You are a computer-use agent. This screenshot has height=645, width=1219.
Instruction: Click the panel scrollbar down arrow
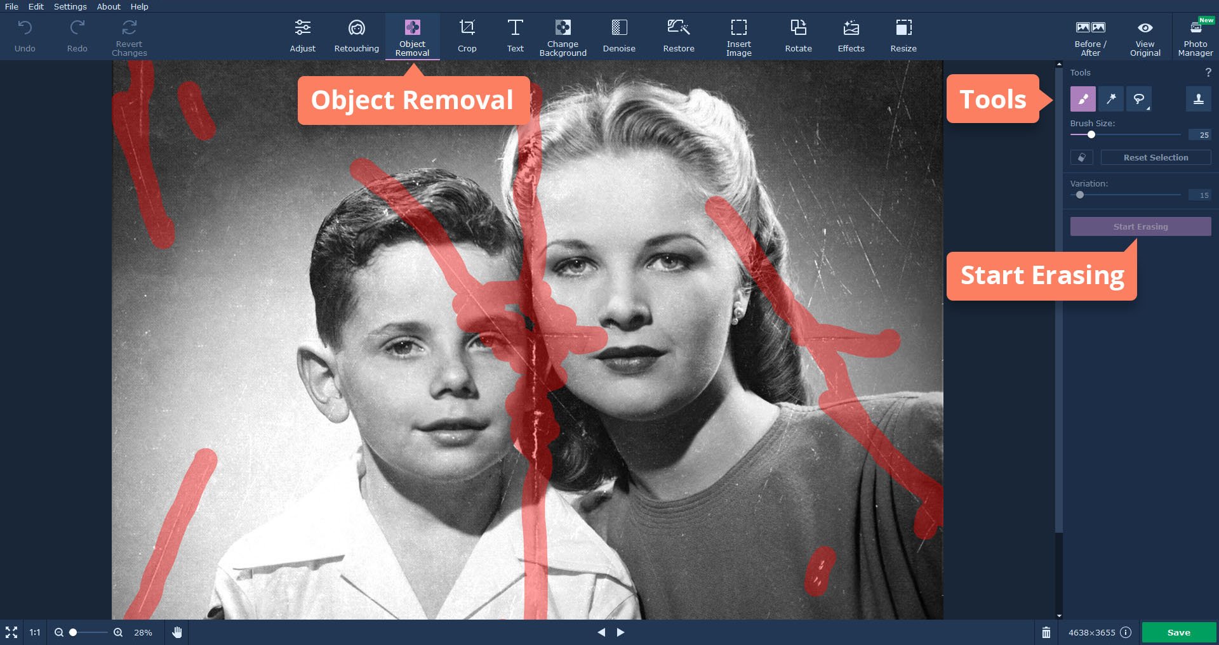[x=1058, y=616]
